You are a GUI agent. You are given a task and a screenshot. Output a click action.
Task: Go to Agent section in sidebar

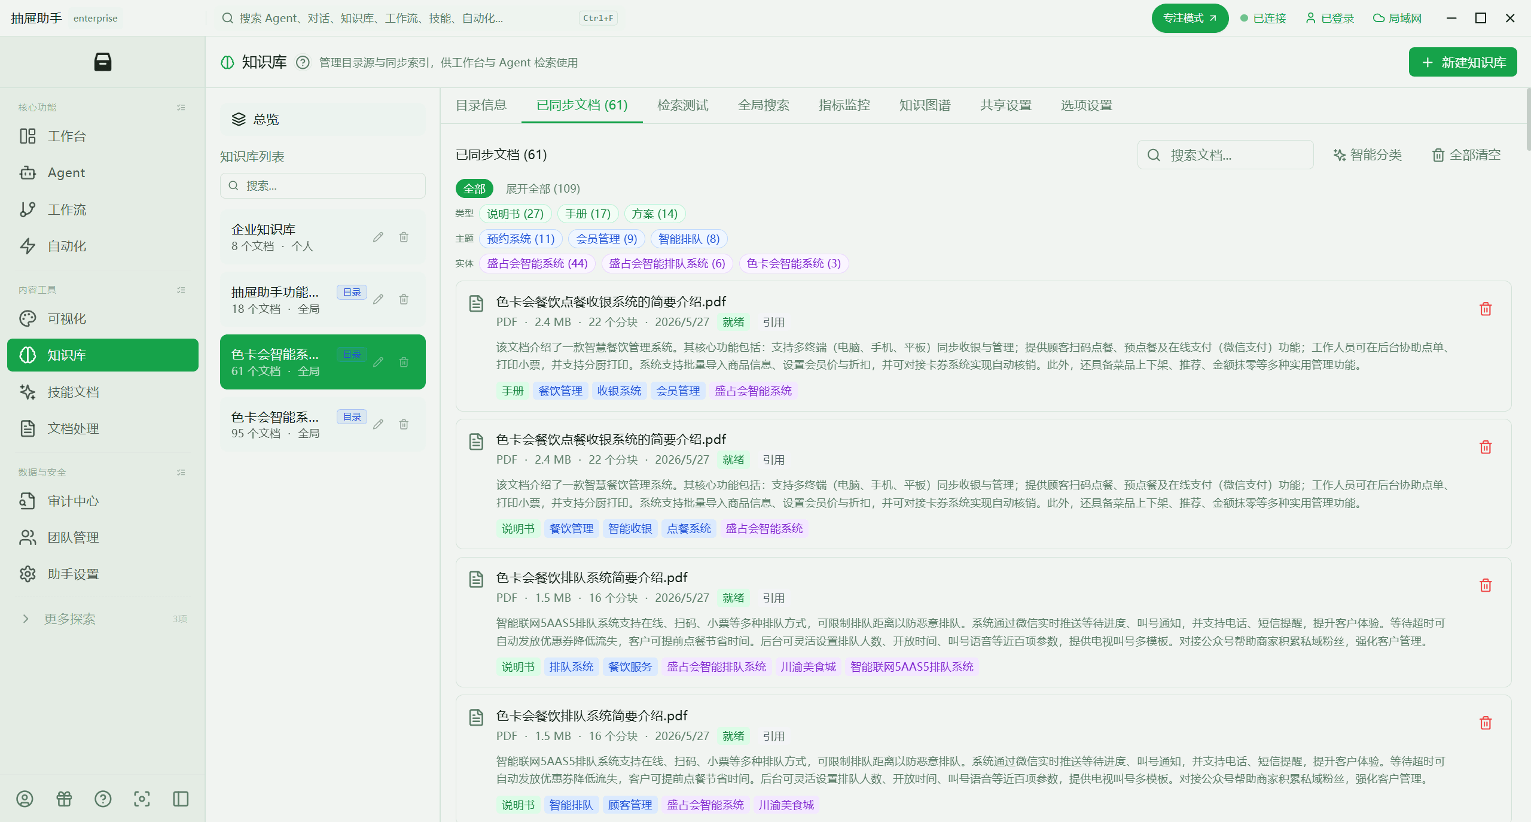[x=103, y=173]
